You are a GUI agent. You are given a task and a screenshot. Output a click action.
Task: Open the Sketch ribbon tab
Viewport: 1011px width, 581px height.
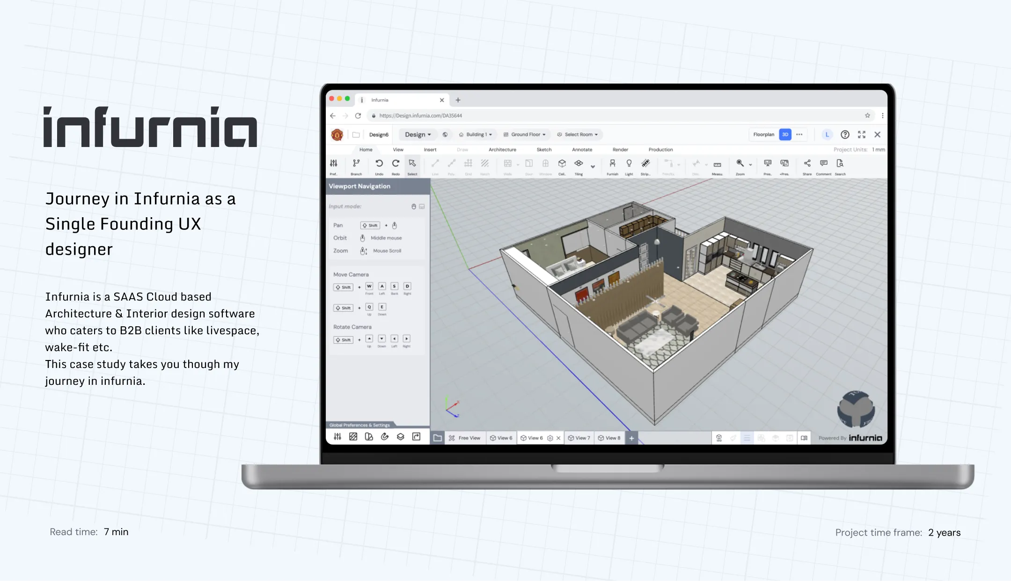click(544, 150)
